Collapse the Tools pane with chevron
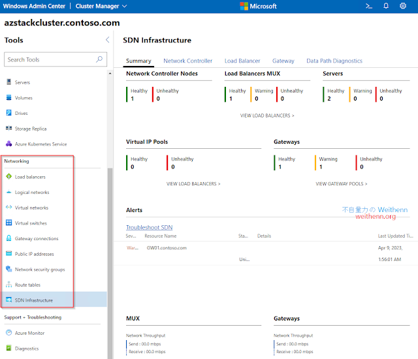This screenshot has height=359, width=418. tap(107, 40)
